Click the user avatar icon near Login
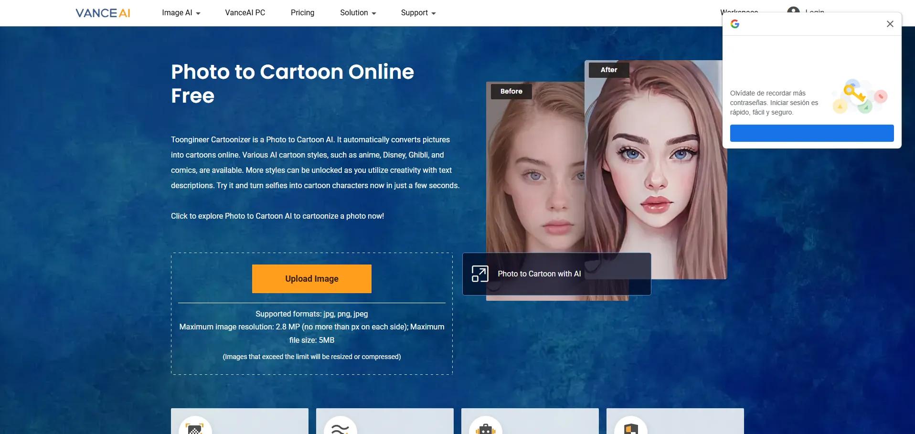This screenshot has width=915, height=434. click(x=793, y=11)
